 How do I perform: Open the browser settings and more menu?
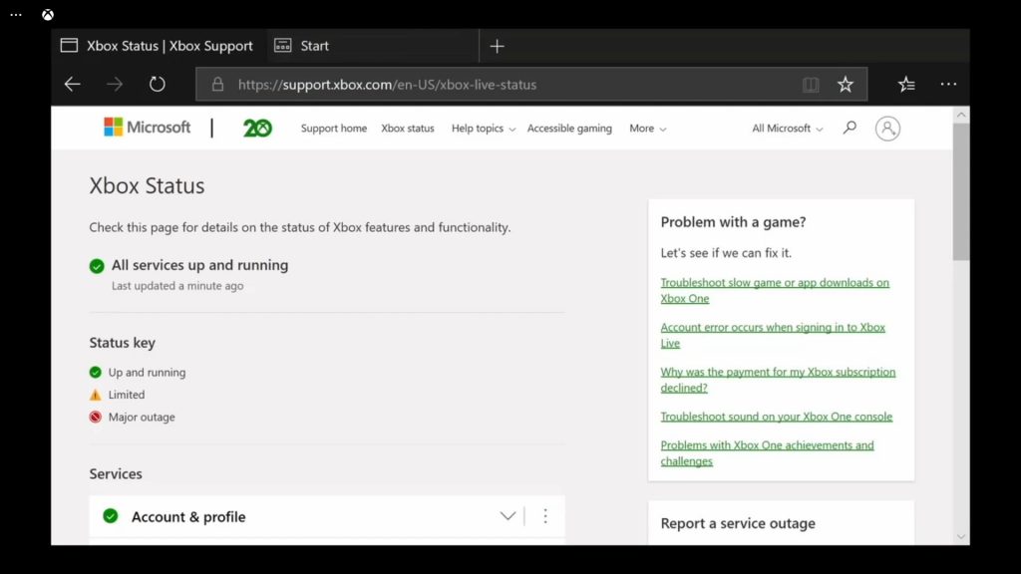[949, 84]
